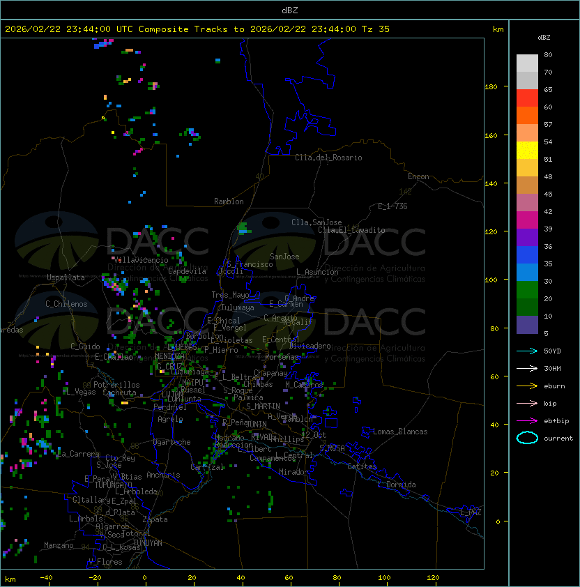Click the 'Tz 35' threshold text
Image resolution: width=580 pixels, height=587 pixels.
tap(376, 29)
